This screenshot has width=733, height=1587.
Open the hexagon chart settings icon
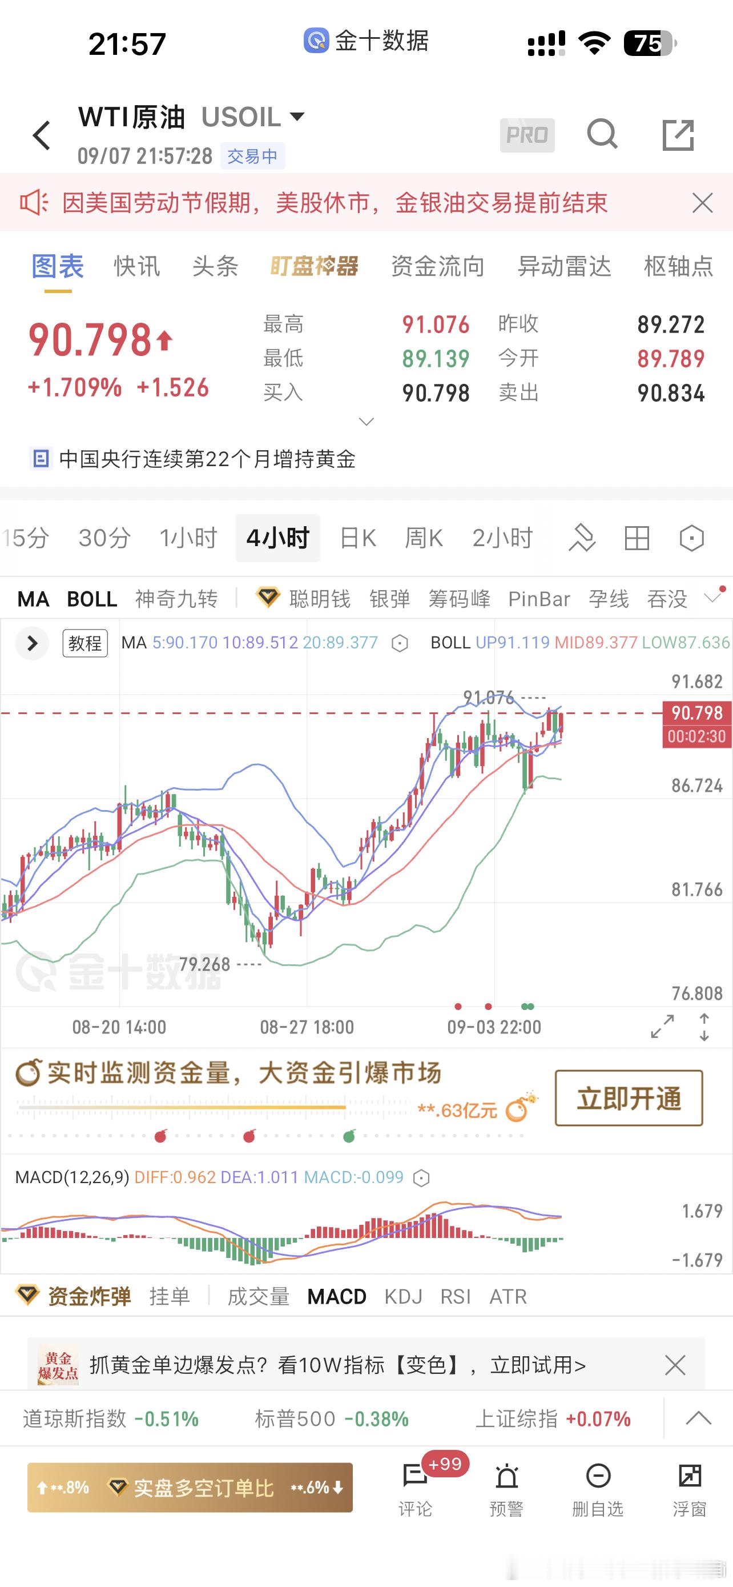point(691,538)
